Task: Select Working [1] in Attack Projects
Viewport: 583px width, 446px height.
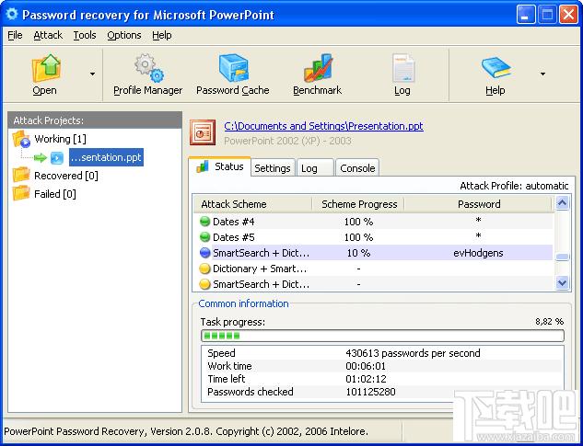Action: click(60, 139)
